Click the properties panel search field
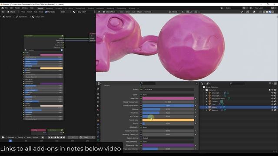 pyautogui.click(x=148, y=84)
